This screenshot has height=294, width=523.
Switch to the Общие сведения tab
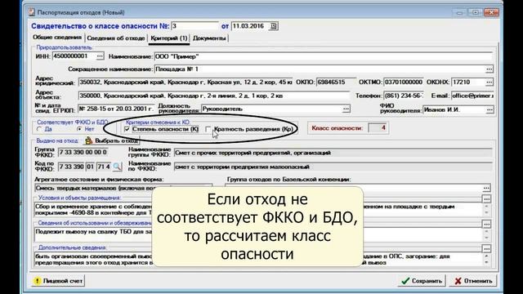coord(57,38)
